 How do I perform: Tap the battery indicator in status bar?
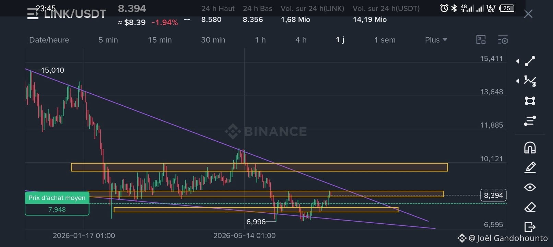coord(507,8)
